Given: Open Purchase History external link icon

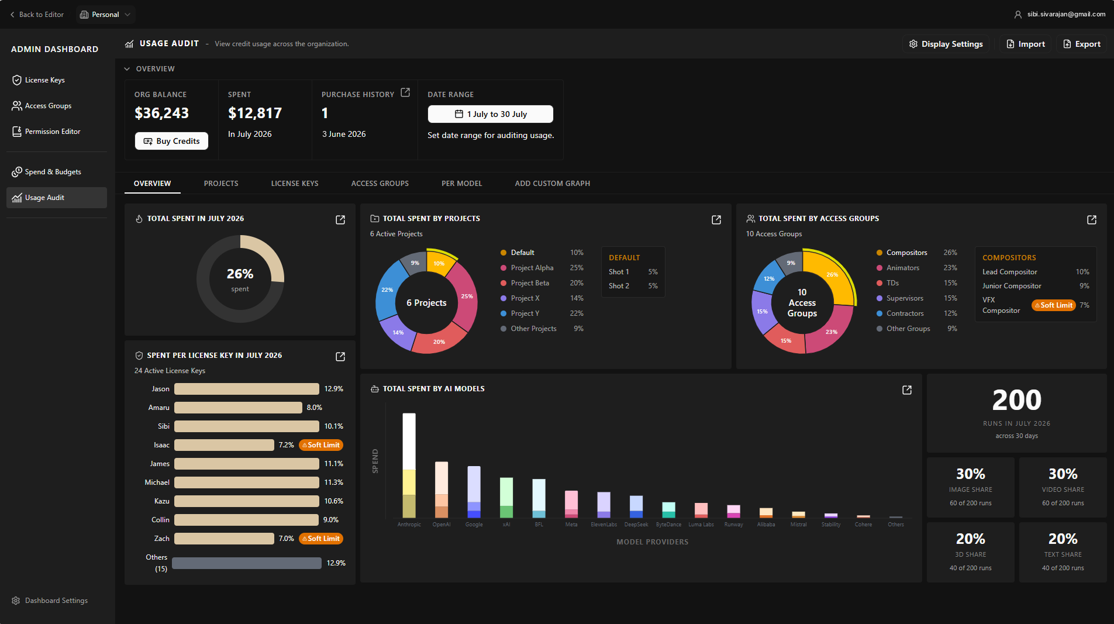Looking at the screenshot, I should tap(405, 93).
